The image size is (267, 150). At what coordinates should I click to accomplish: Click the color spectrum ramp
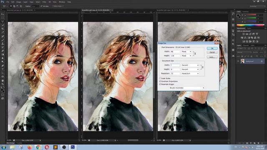250,25
